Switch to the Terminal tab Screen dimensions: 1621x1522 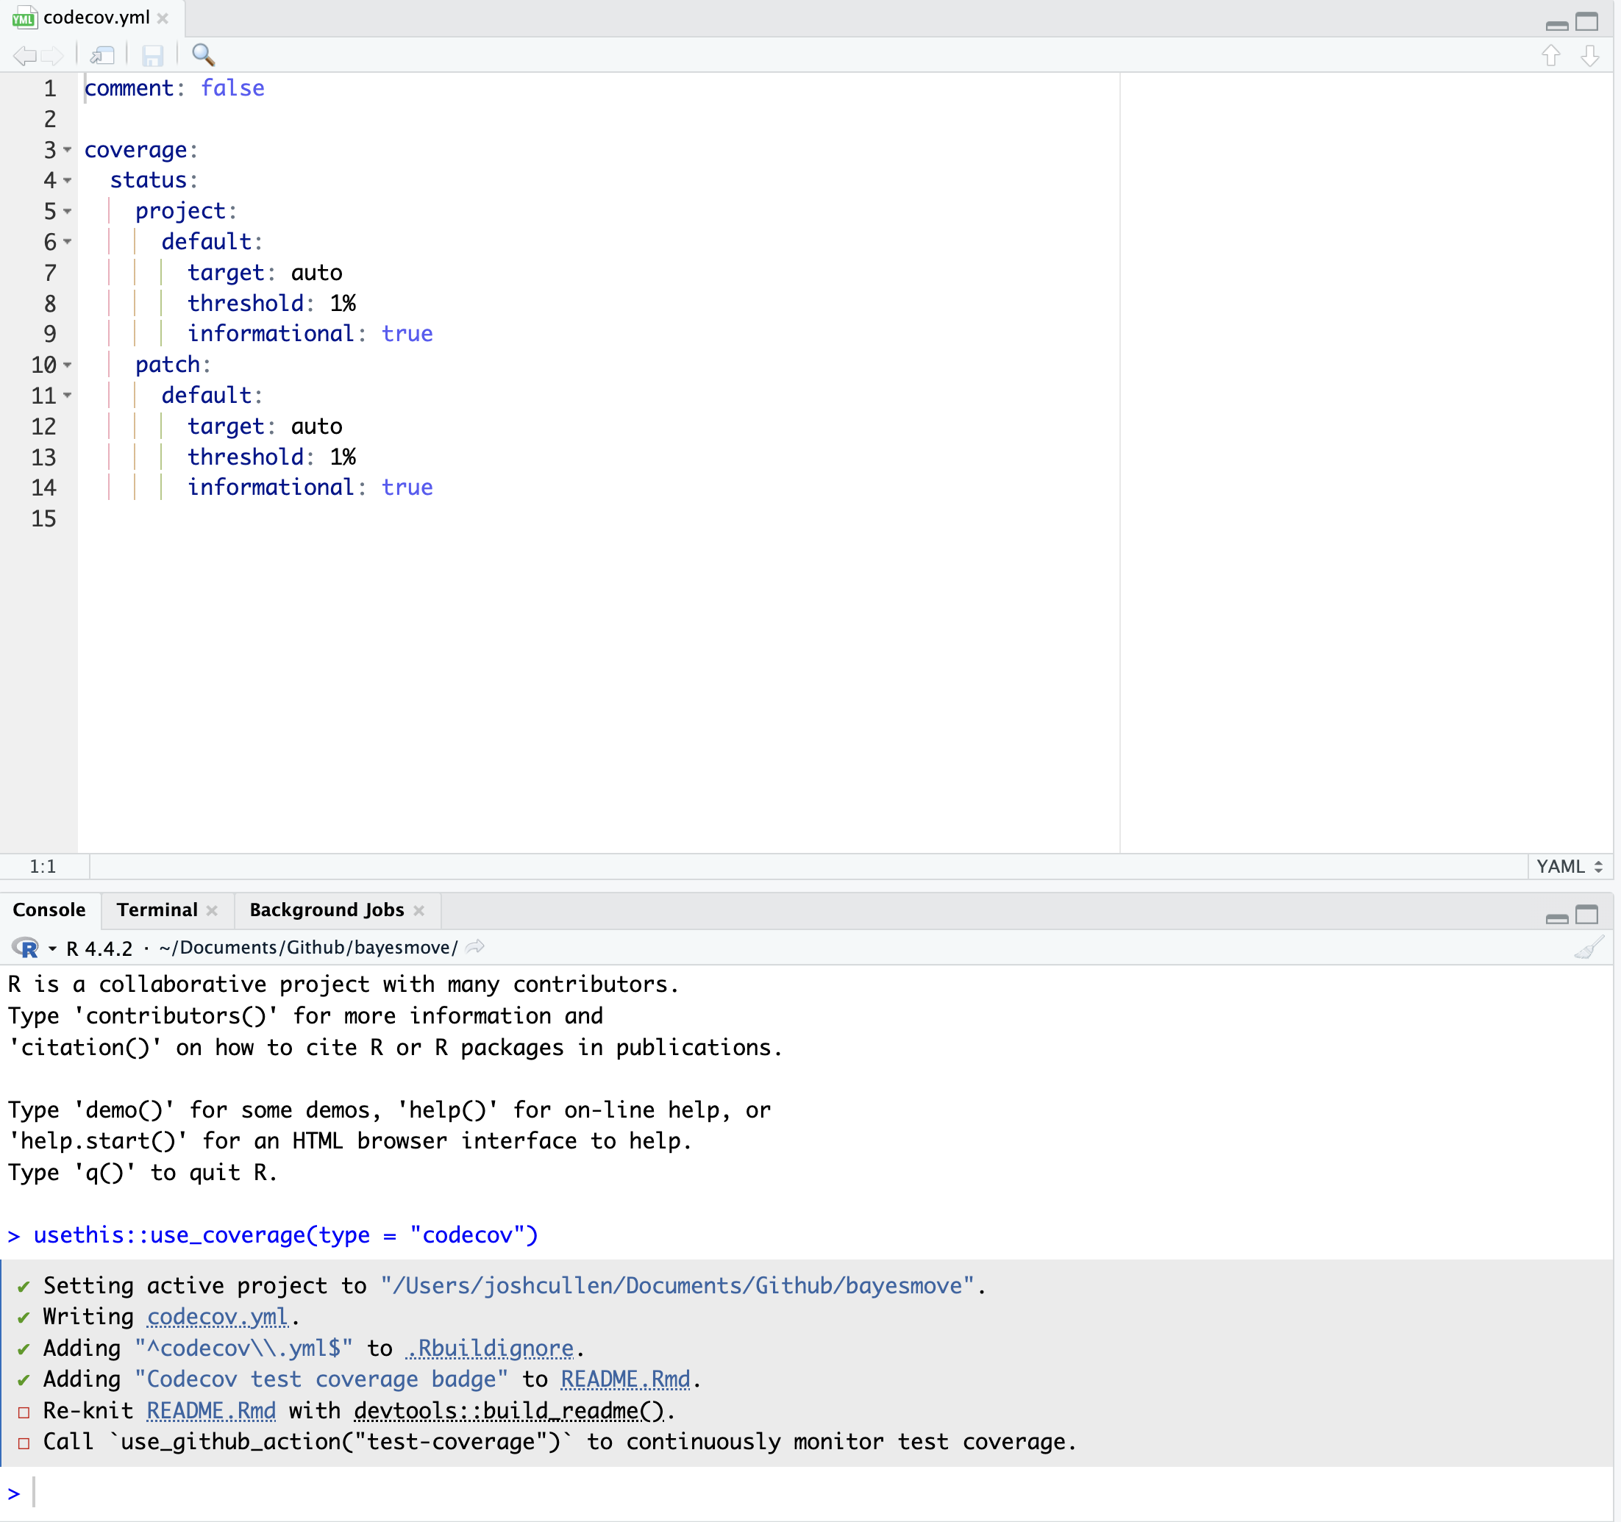click(x=157, y=910)
